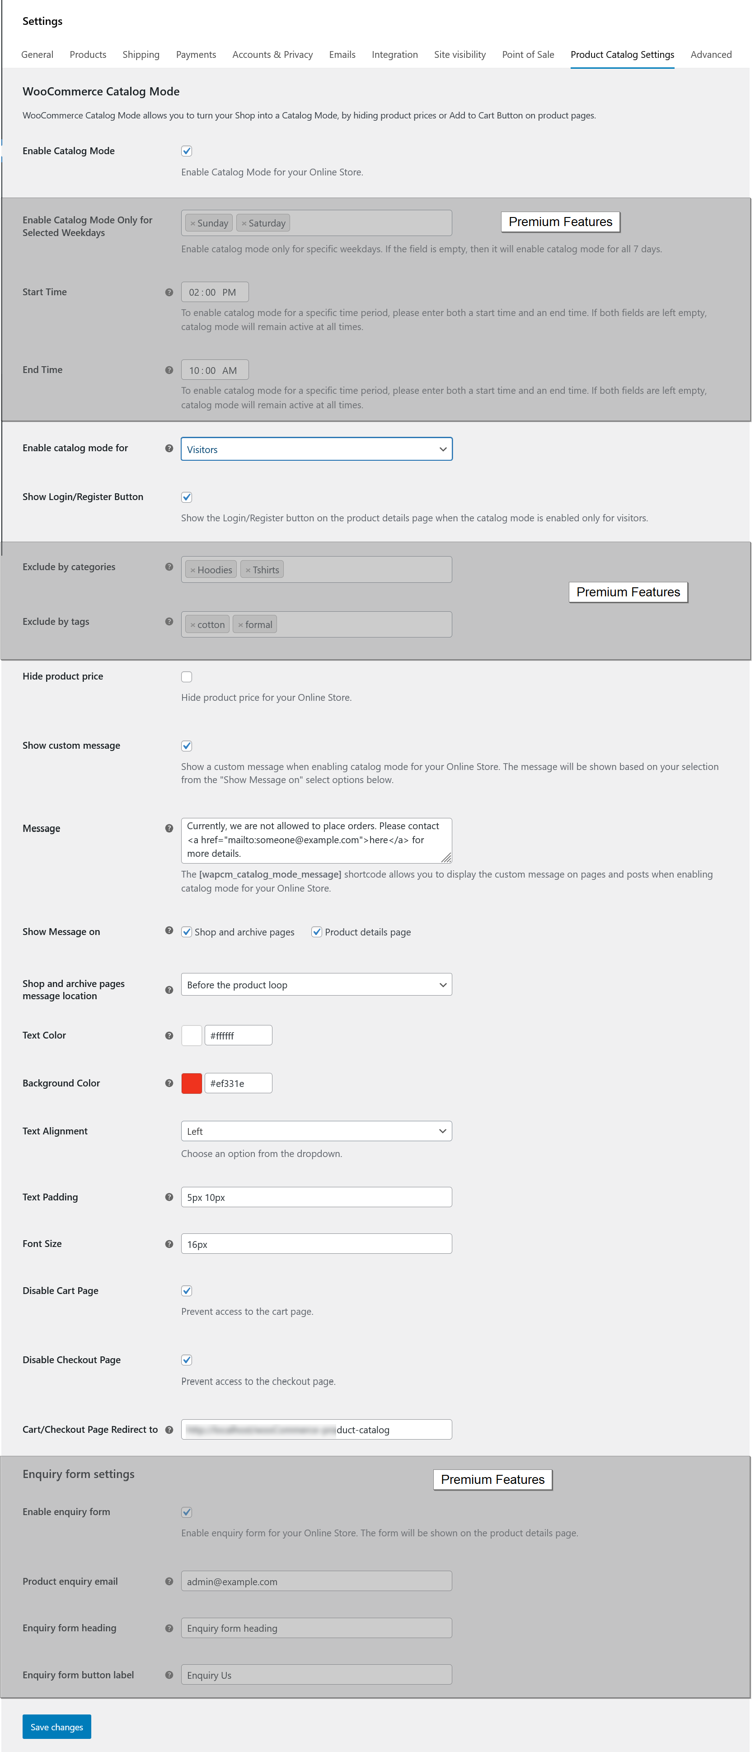Viewport: 755px width, 1752px height.
Task: Uncheck the Disable Cart Page checkbox
Action: click(x=187, y=1291)
